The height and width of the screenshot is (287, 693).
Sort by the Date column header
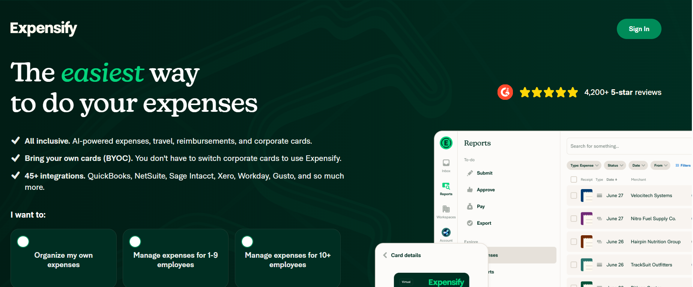[x=612, y=180]
